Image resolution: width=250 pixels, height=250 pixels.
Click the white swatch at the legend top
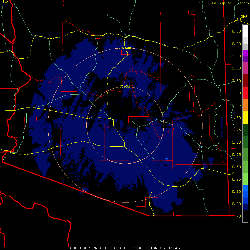245,31
